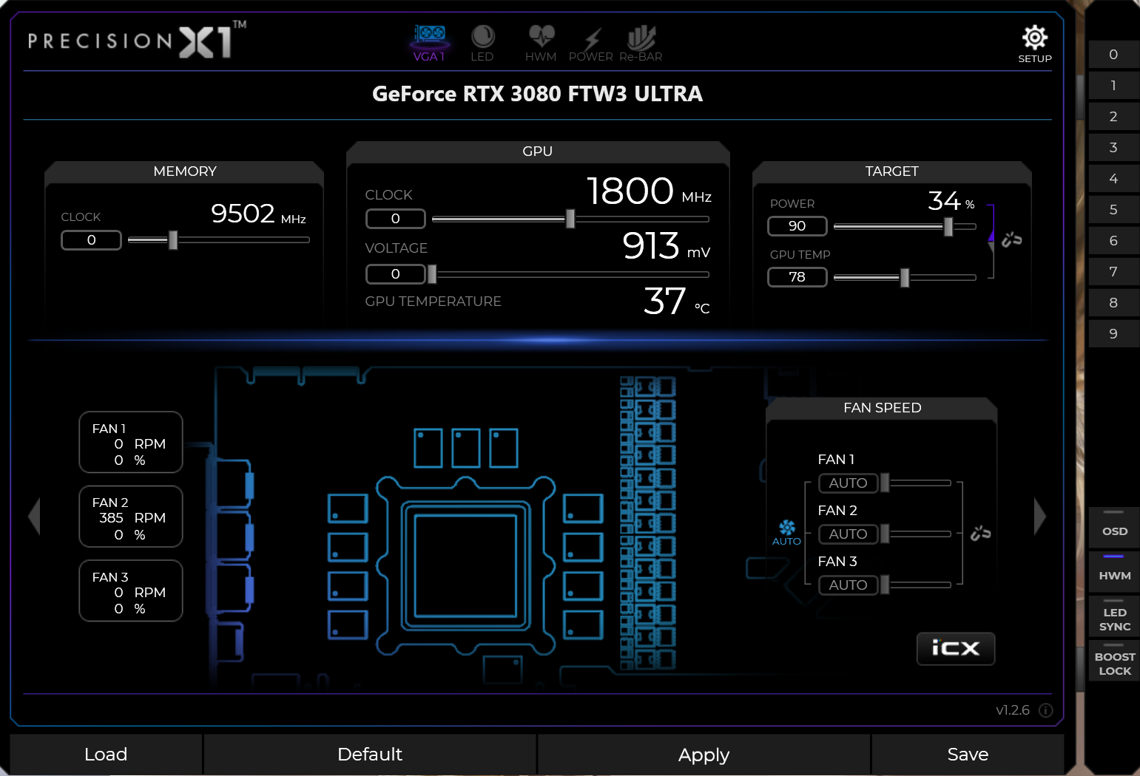The width and height of the screenshot is (1140, 776).
Task: Click the GPU die on the board diagram
Action: 465,565
